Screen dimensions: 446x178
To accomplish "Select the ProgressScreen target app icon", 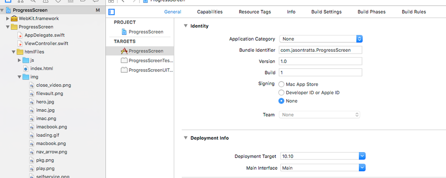I will tap(124, 51).
